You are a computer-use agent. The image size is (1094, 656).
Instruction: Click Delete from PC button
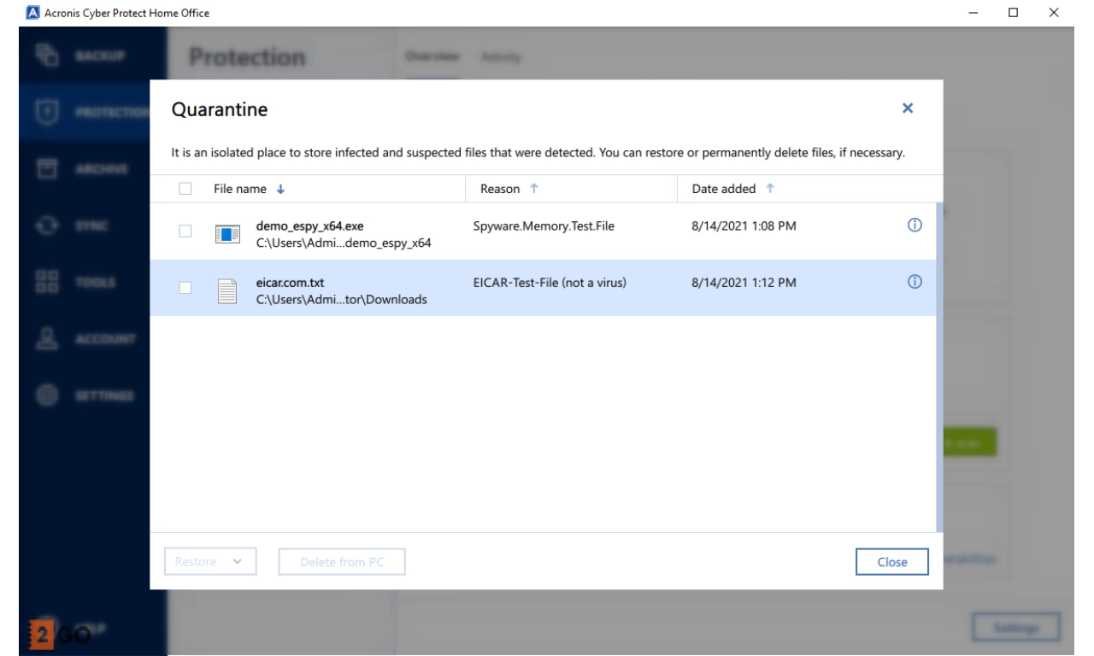pos(342,561)
